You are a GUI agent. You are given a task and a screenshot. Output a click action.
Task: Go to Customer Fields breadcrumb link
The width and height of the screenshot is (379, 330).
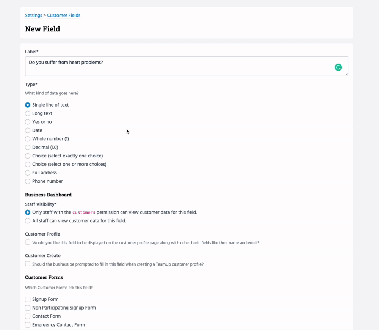[64, 16]
